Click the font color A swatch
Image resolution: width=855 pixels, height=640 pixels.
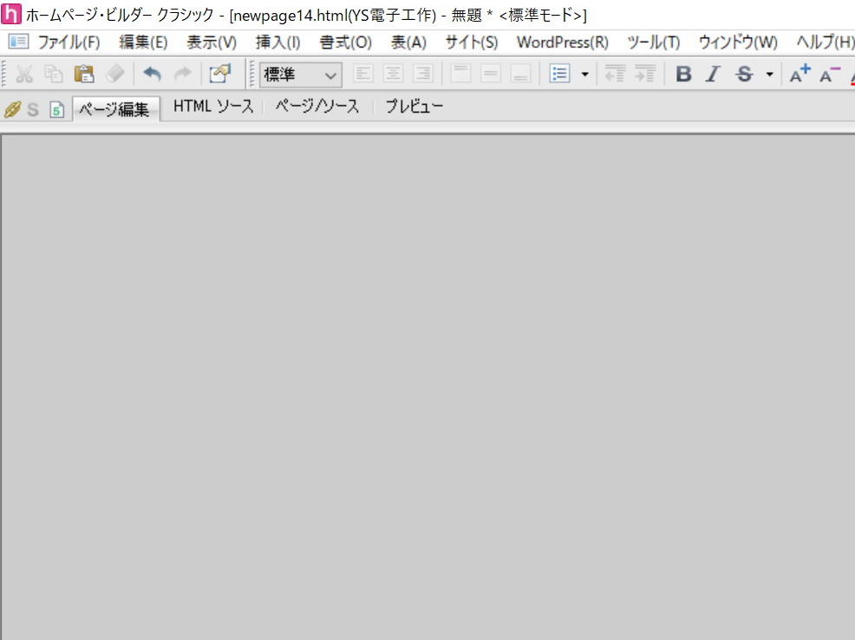(x=851, y=75)
